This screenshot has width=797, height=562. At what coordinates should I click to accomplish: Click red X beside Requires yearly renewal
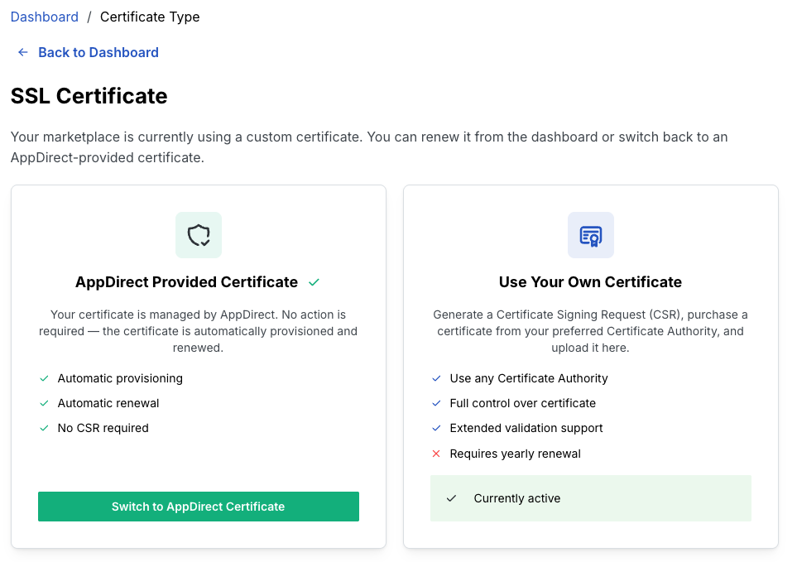point(436,454)
